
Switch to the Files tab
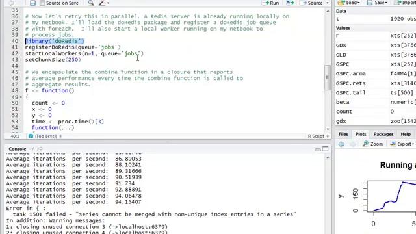coord(343,134)
